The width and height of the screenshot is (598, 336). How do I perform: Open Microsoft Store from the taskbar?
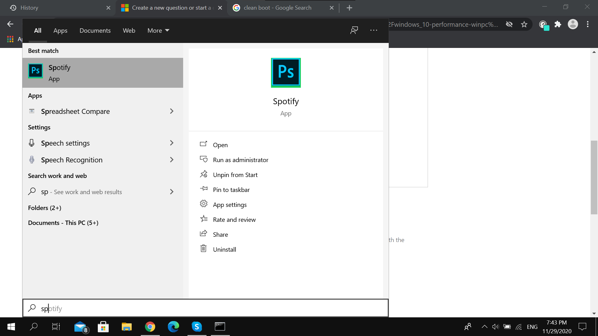pyautogui.click(x=103, y=327)
